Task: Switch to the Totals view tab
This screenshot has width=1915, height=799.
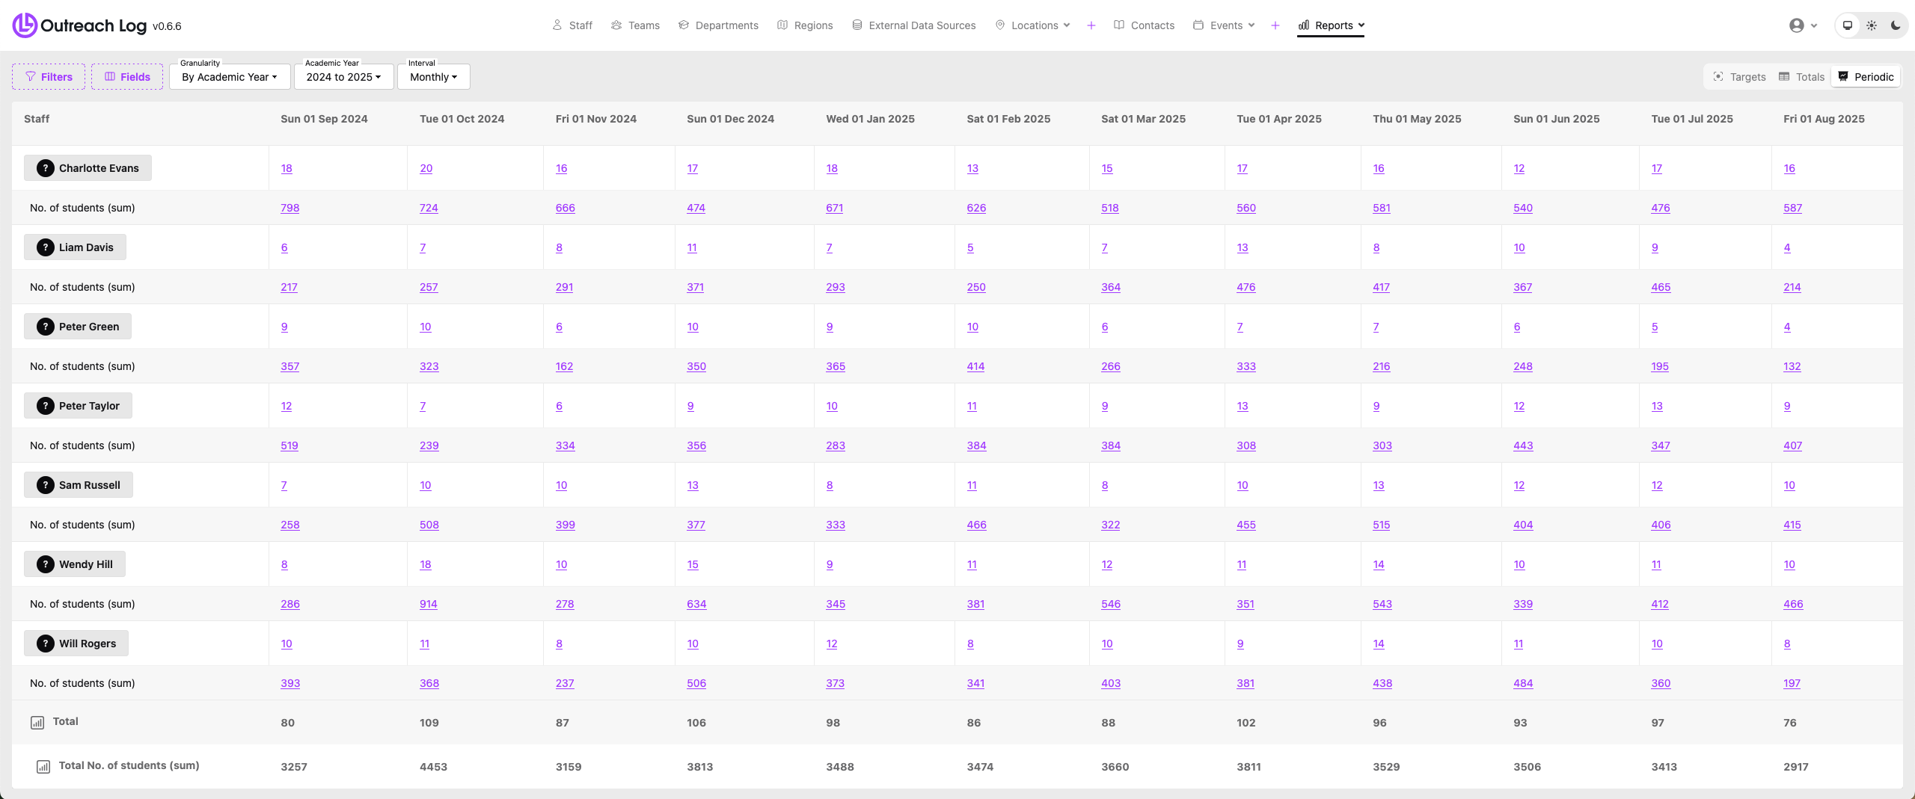Action: pos(1801,77)
